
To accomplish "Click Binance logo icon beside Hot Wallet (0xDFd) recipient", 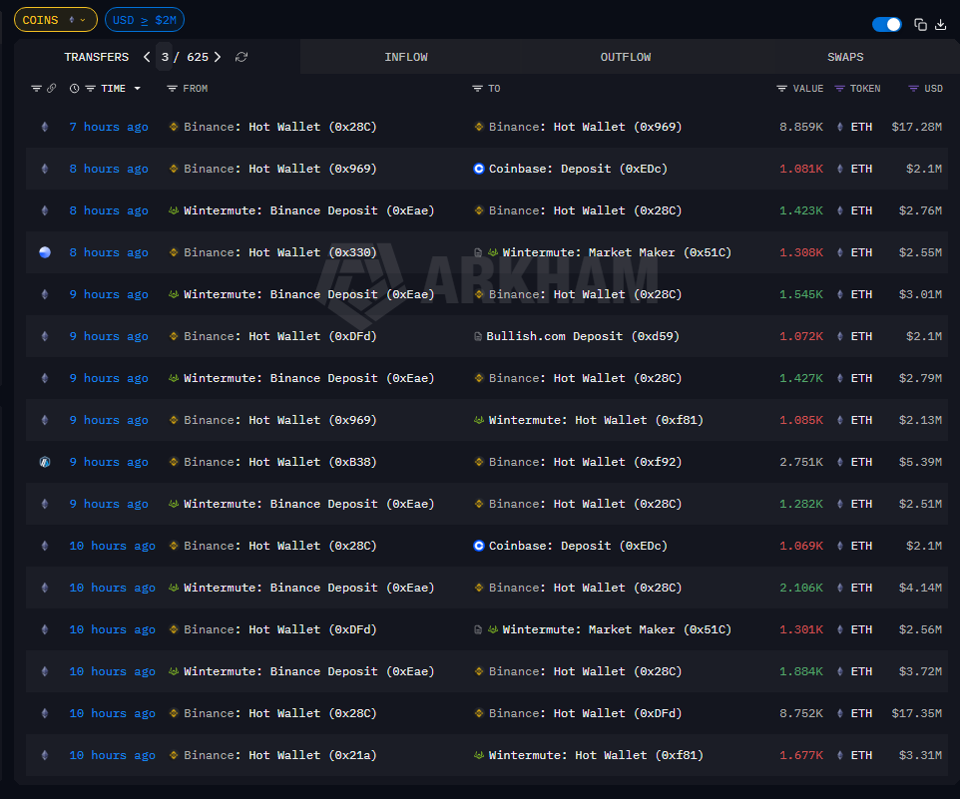I will pos(479,713).
